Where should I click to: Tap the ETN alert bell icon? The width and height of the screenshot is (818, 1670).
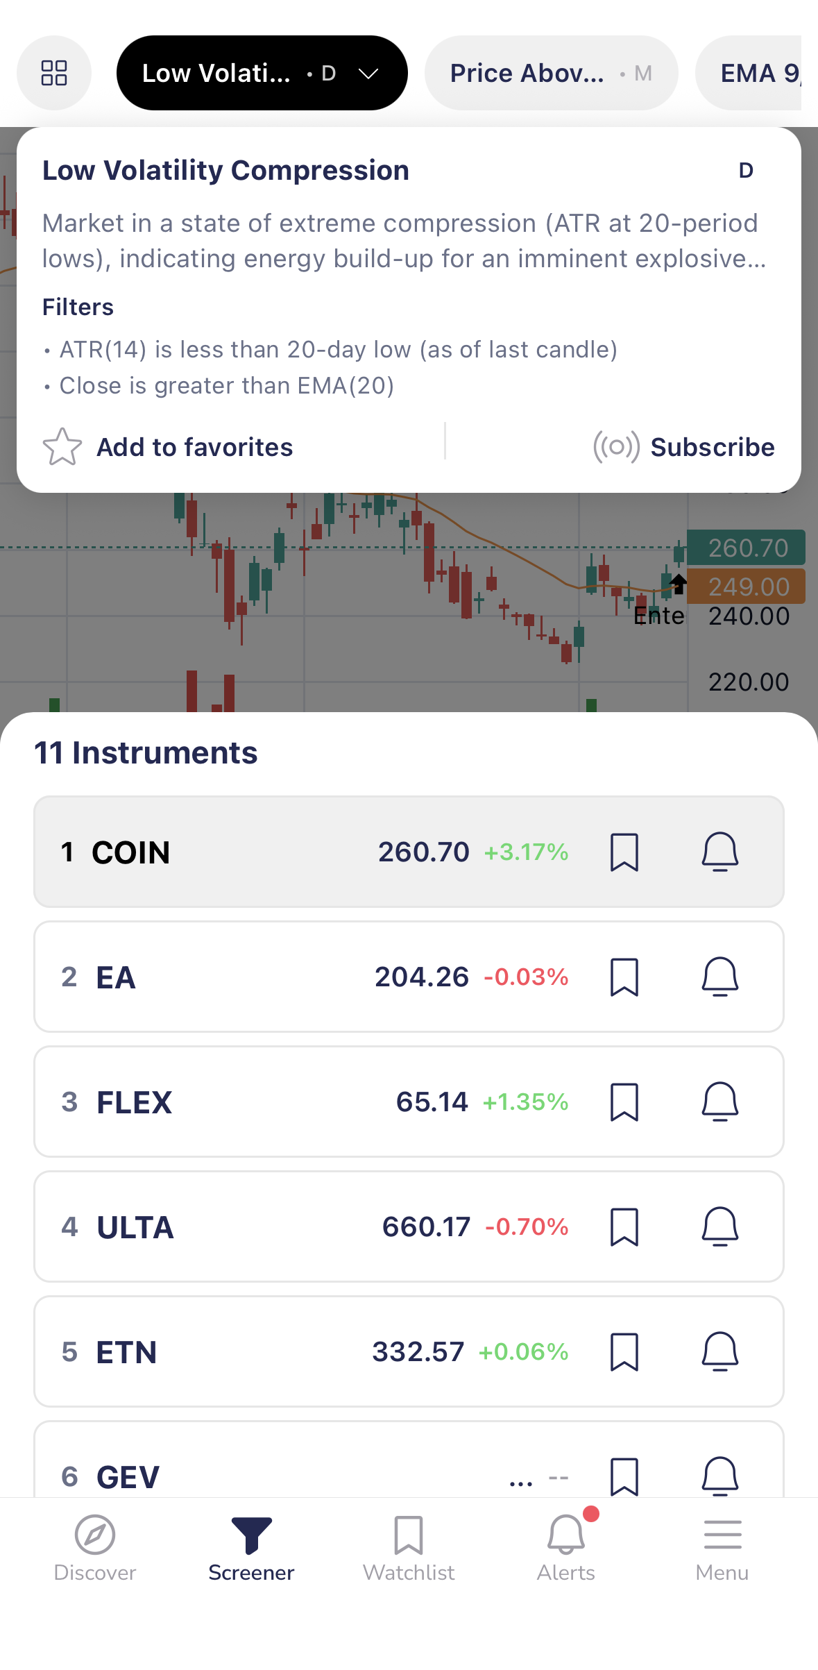tap(719, 1351)
